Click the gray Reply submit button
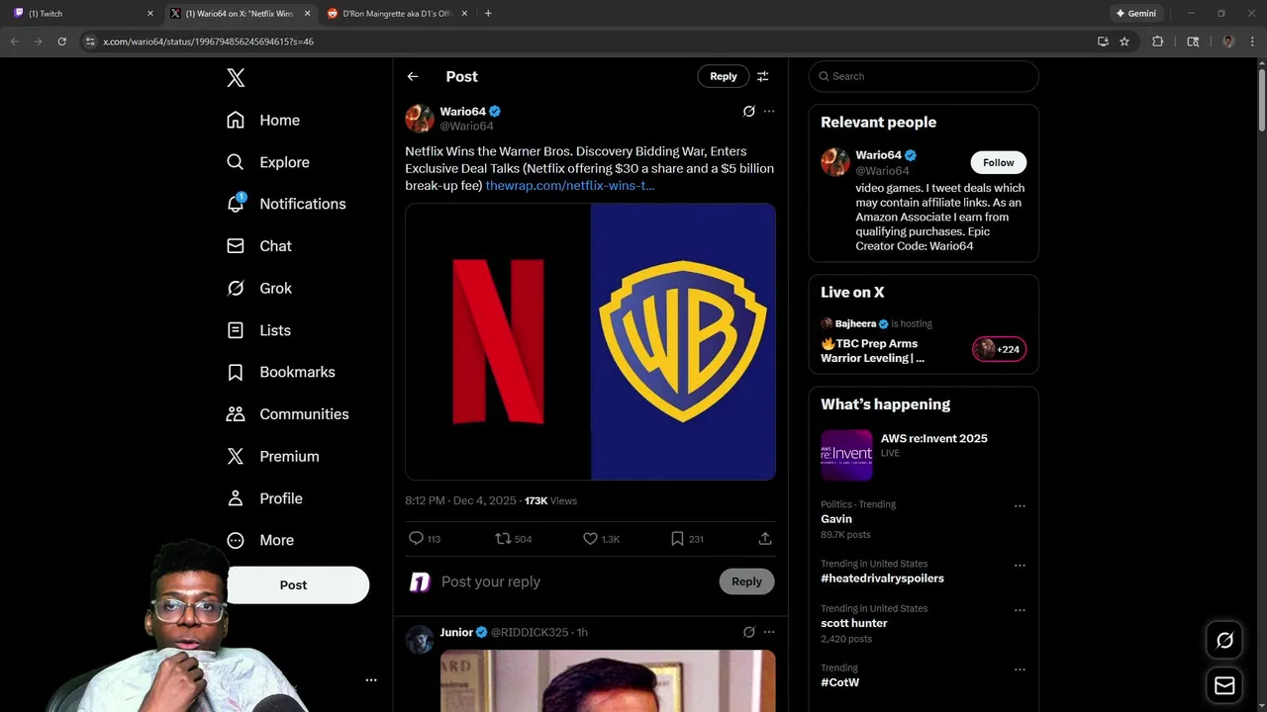 coord(746,581)
